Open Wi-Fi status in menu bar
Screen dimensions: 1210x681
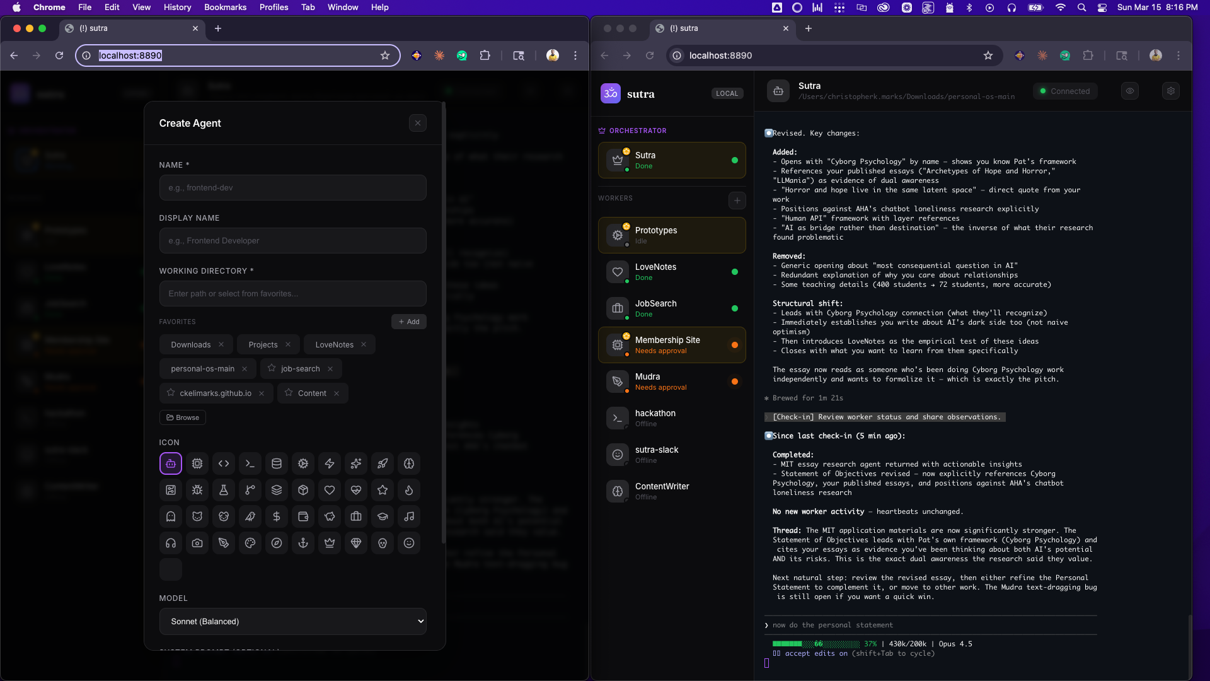[x=1061, y=8]
